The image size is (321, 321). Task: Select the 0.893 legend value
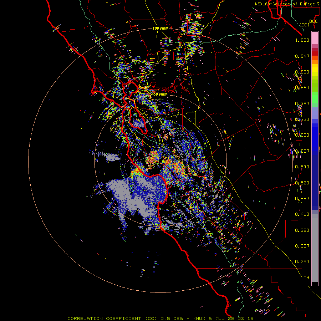[302, 72]
